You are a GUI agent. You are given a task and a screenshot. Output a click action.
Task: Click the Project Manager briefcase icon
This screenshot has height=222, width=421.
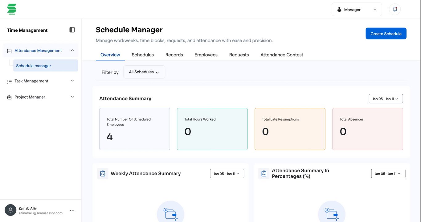tap(9, 97)
